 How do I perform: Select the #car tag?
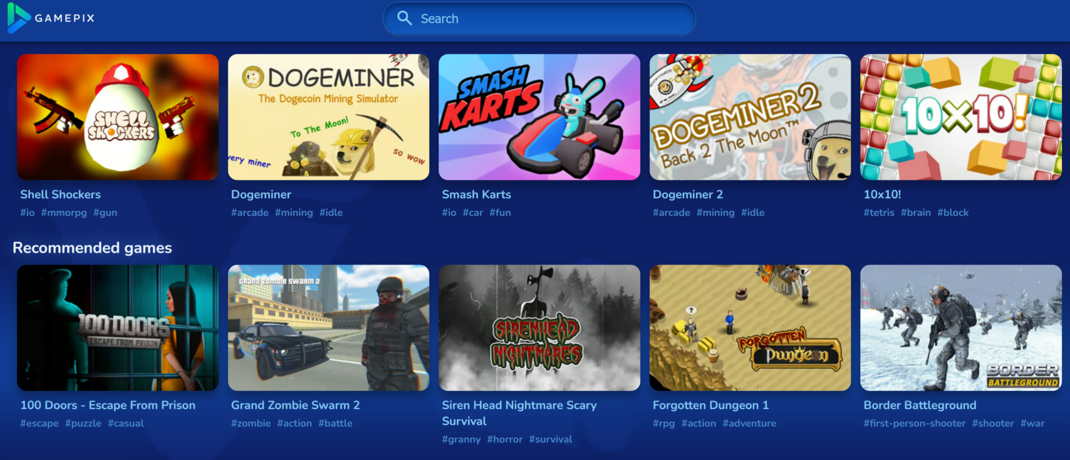(473, 212)
